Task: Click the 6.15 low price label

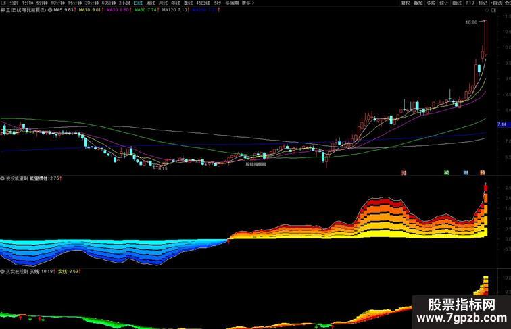Action: [162, 168]
